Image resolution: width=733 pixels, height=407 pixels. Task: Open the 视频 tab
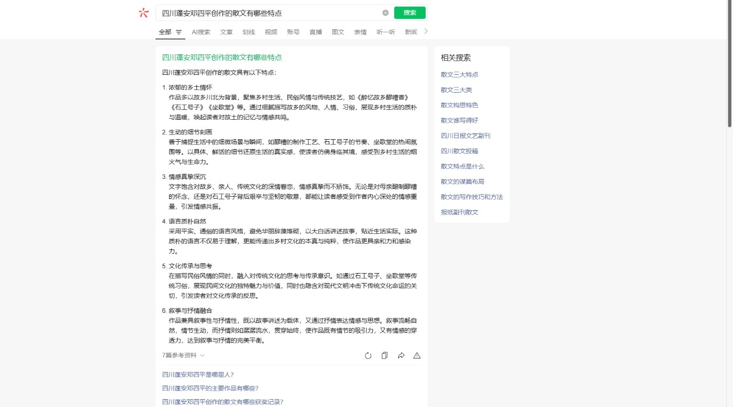271,32
